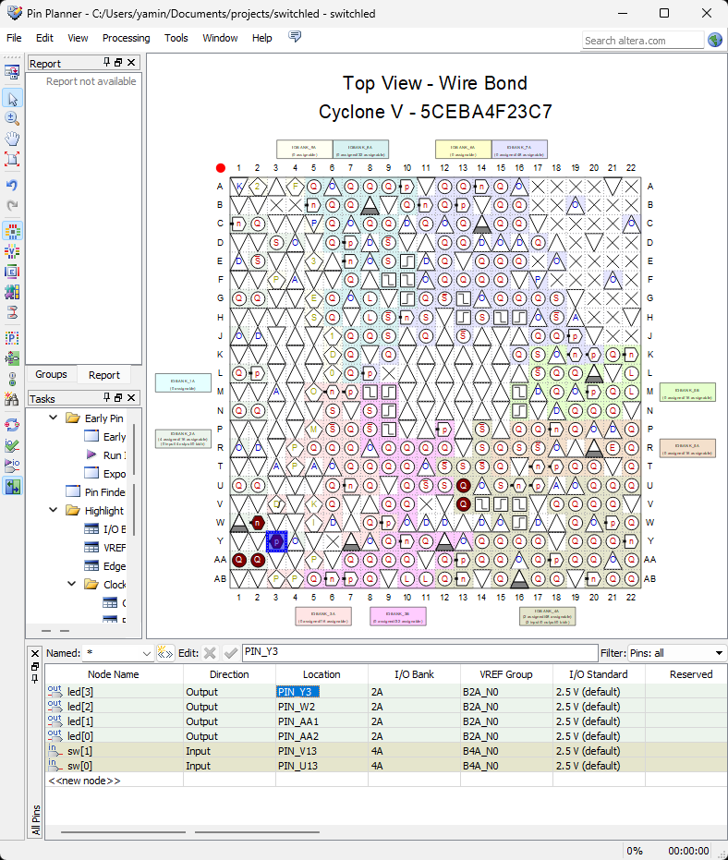Image resolution: width=728 pixels, height=860 pixels.
Task: Click the blue undo arrow
Action: [13, 185]
